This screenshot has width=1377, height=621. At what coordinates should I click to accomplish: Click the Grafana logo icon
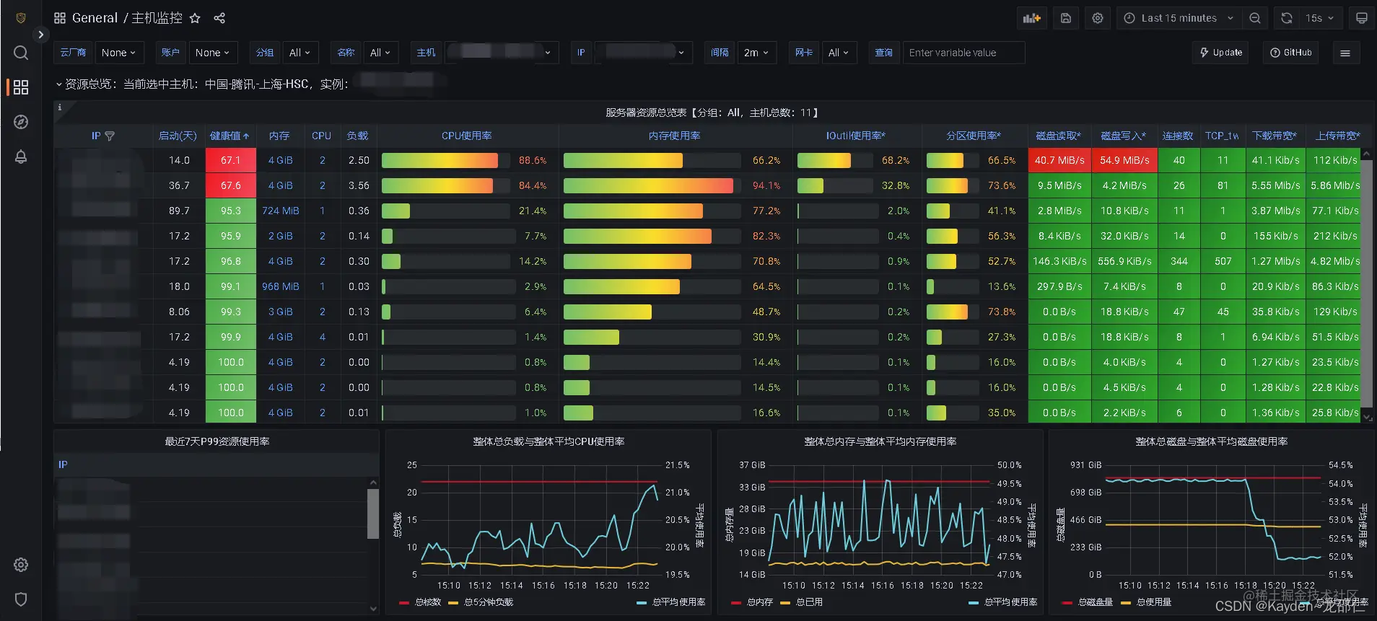pyautogui.click(x=21, y=17)
